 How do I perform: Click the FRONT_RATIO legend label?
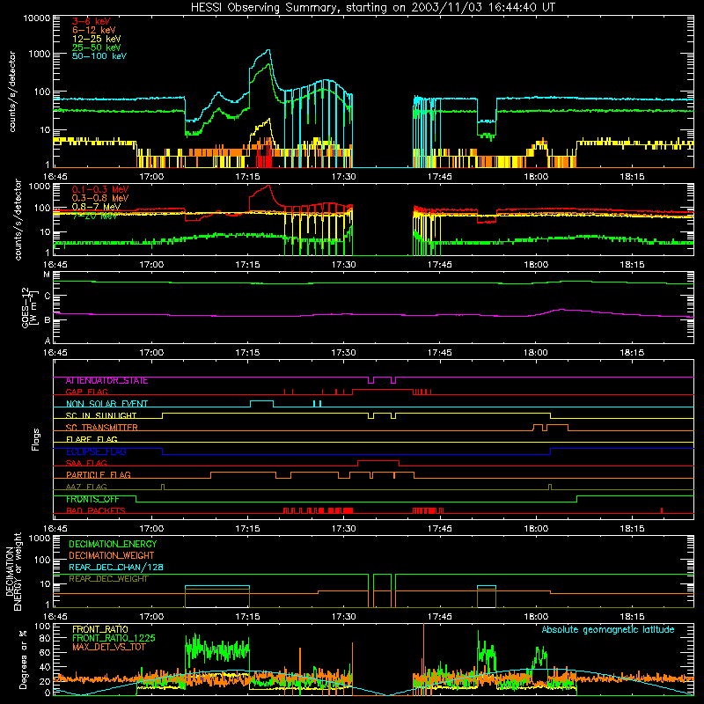100,629
